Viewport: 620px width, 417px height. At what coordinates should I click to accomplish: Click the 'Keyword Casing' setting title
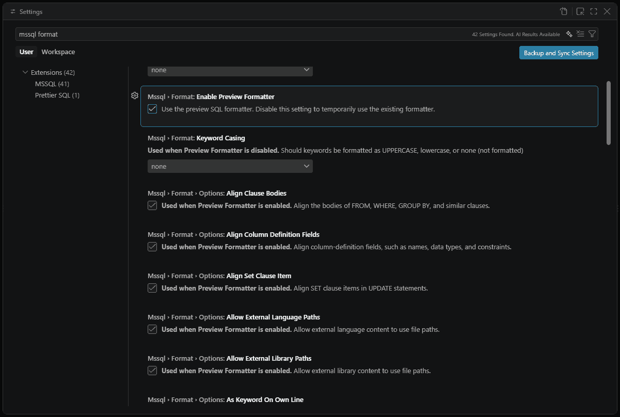click(220, 138)
